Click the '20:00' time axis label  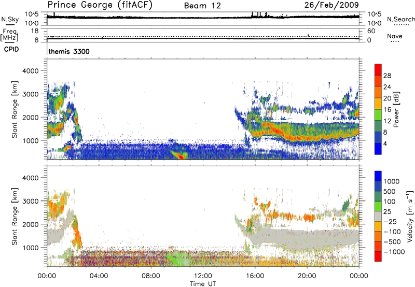307,276
